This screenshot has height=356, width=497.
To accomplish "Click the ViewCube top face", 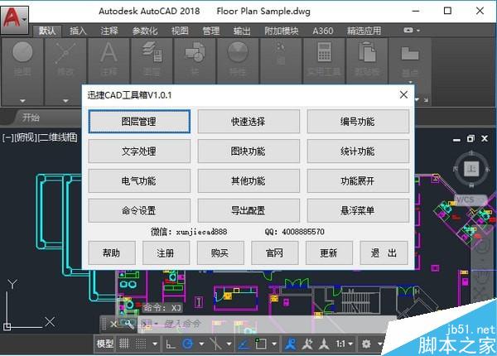I will click(471, 168).
